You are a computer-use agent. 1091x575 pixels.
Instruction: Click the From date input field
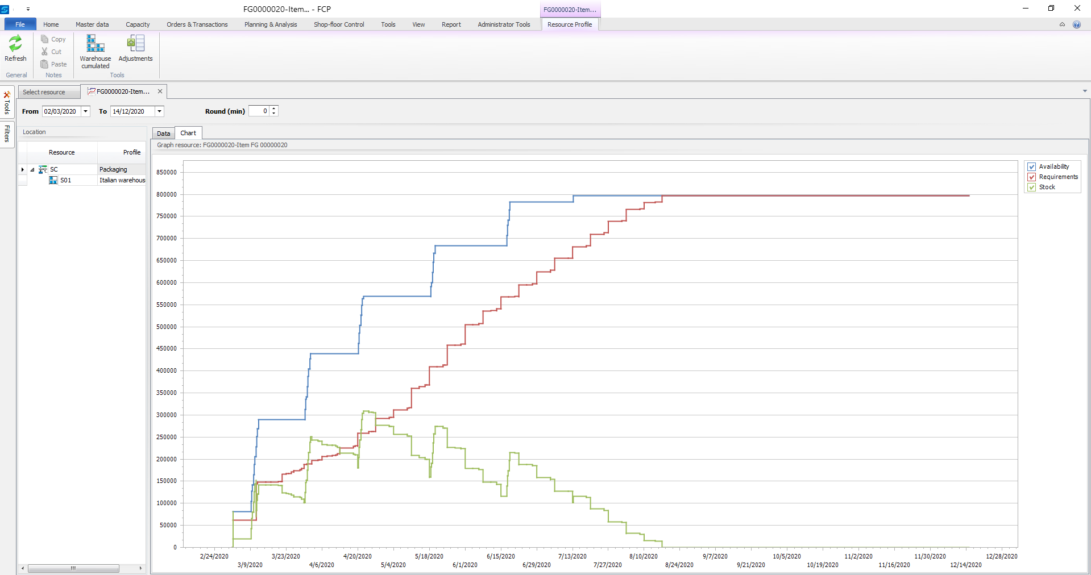tap(62, 111)
